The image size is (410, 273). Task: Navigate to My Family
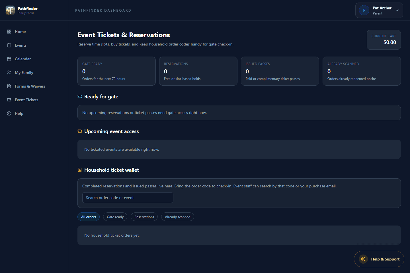pyautogui.click(x=34, y=73)
